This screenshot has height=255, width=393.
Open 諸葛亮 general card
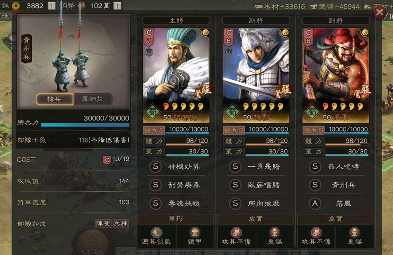[176, 76]
